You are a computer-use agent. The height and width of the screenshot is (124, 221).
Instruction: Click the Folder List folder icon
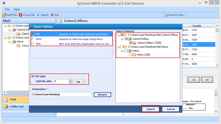click(x=6, y=106)
